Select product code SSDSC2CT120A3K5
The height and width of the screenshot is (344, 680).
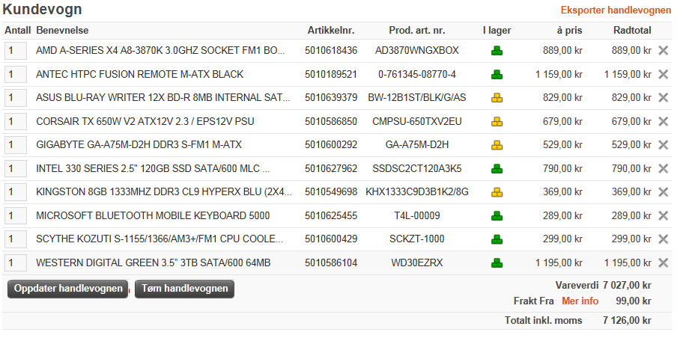pos(416,168)
